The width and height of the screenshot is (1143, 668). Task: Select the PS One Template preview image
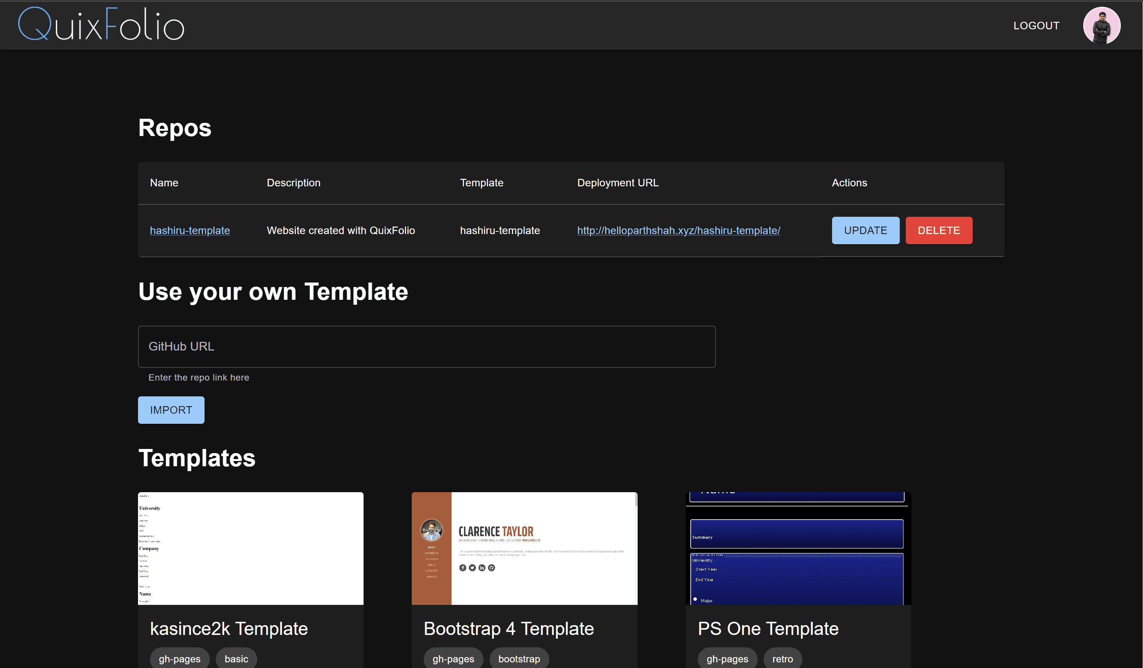point(798,549)
